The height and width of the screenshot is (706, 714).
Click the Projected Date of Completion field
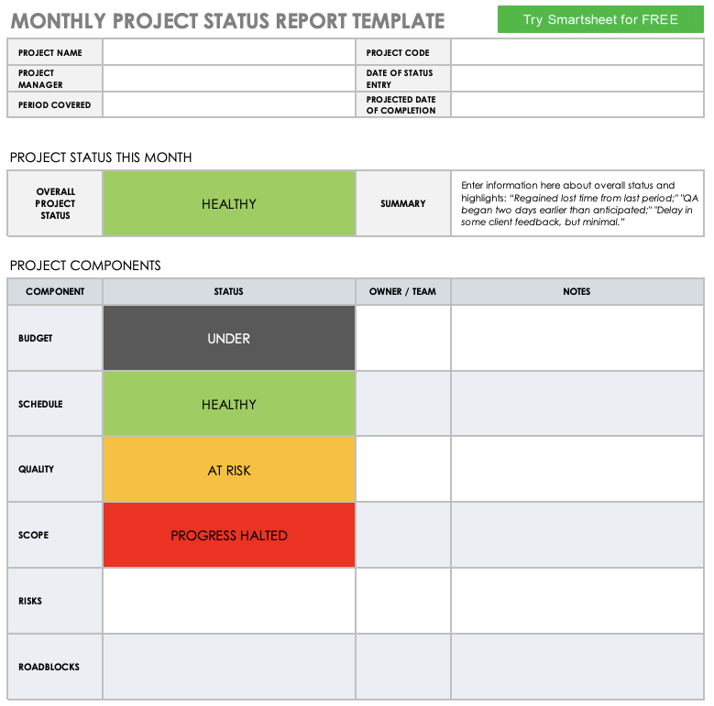(x=577, y=105)
